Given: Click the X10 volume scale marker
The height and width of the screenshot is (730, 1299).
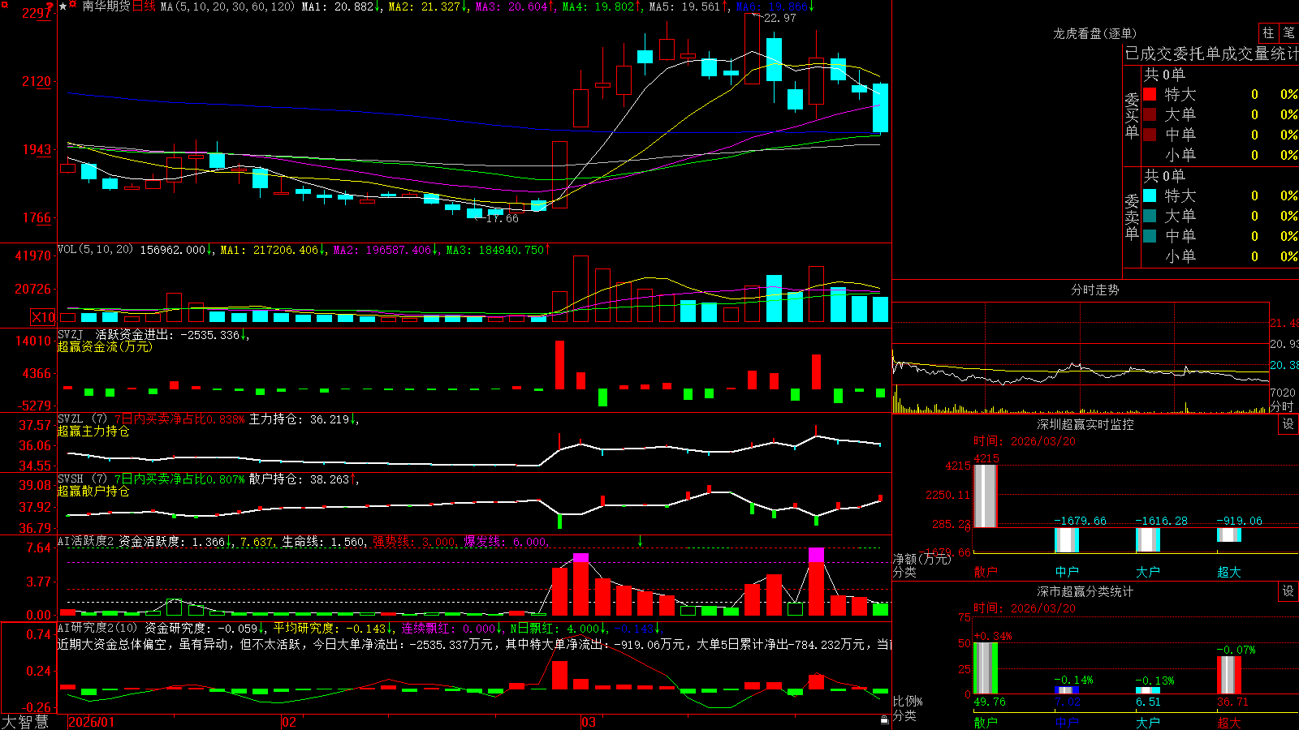Looking at the screenshot, I should point(43,317).
